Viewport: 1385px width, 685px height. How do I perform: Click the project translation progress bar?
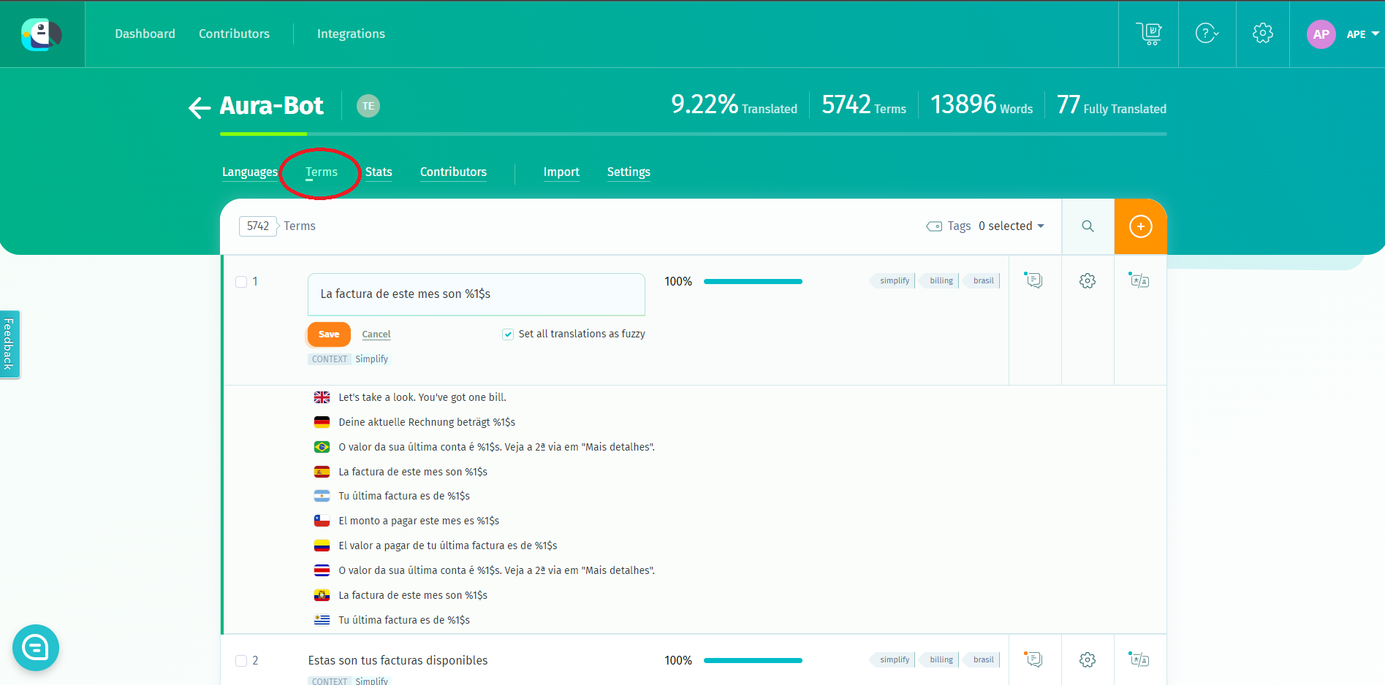694,134
